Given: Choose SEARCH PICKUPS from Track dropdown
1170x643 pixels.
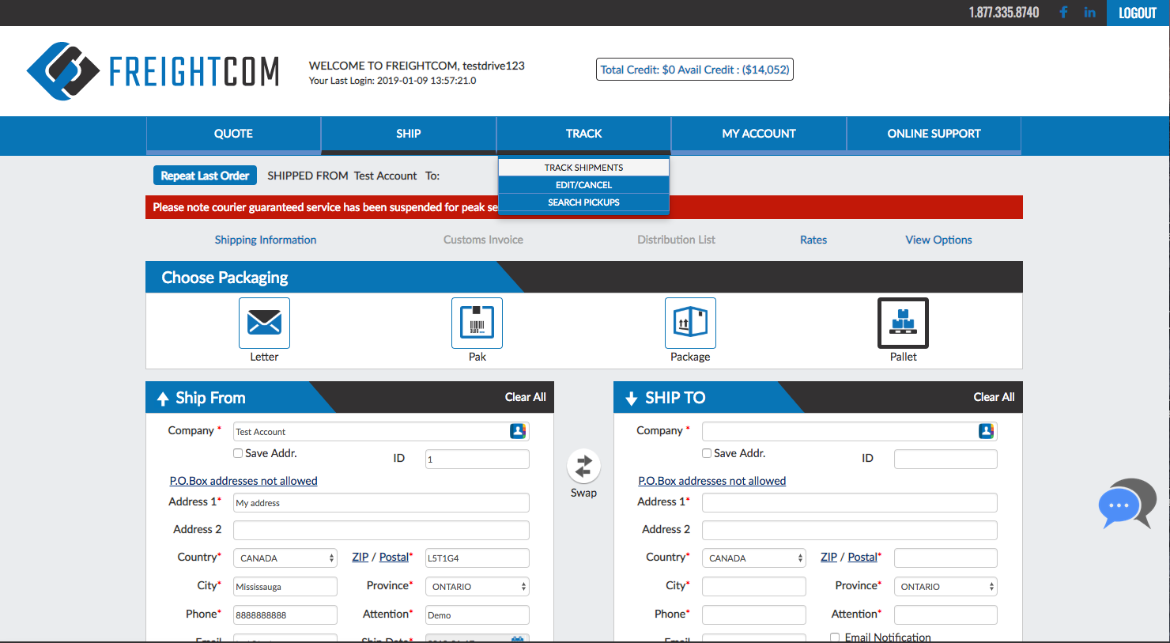Looking at the screenshot, I should tap(583, 202).
